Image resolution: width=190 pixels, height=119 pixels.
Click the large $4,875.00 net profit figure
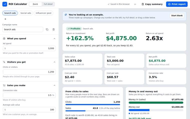click(121, 38)
